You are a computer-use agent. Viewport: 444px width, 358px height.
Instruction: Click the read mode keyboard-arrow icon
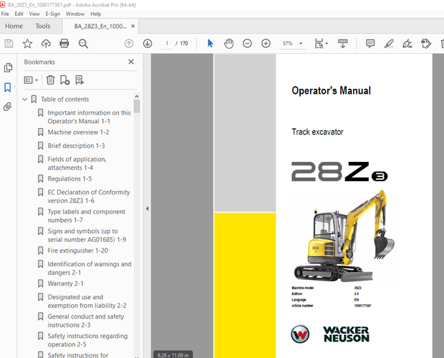click(x=343, y=44)
